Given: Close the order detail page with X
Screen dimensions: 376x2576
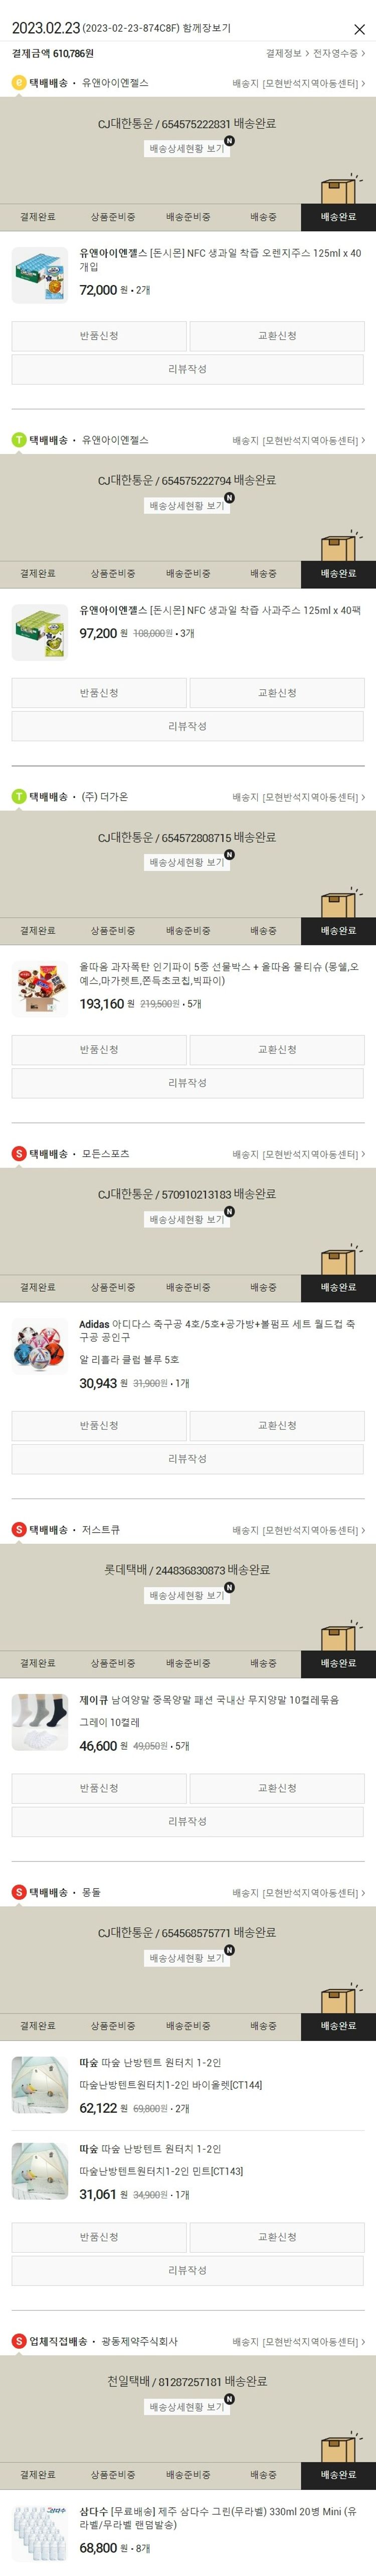Looking at the screenshot, I should pos(360,29).
